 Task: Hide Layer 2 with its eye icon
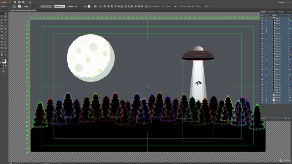click(x=262, y=18)
